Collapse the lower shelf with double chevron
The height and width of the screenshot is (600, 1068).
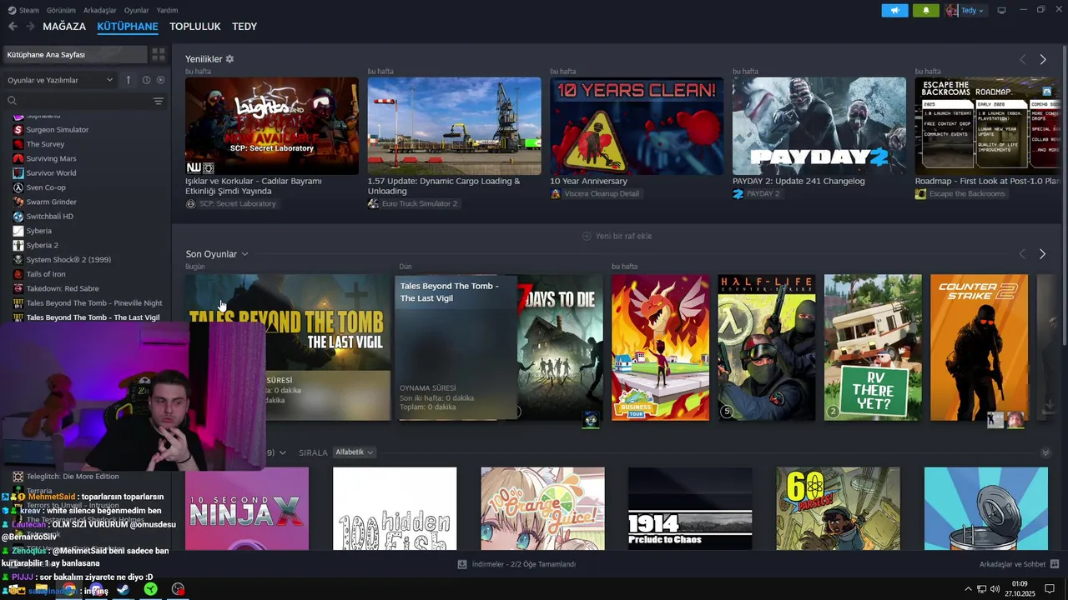point(1045,452)
